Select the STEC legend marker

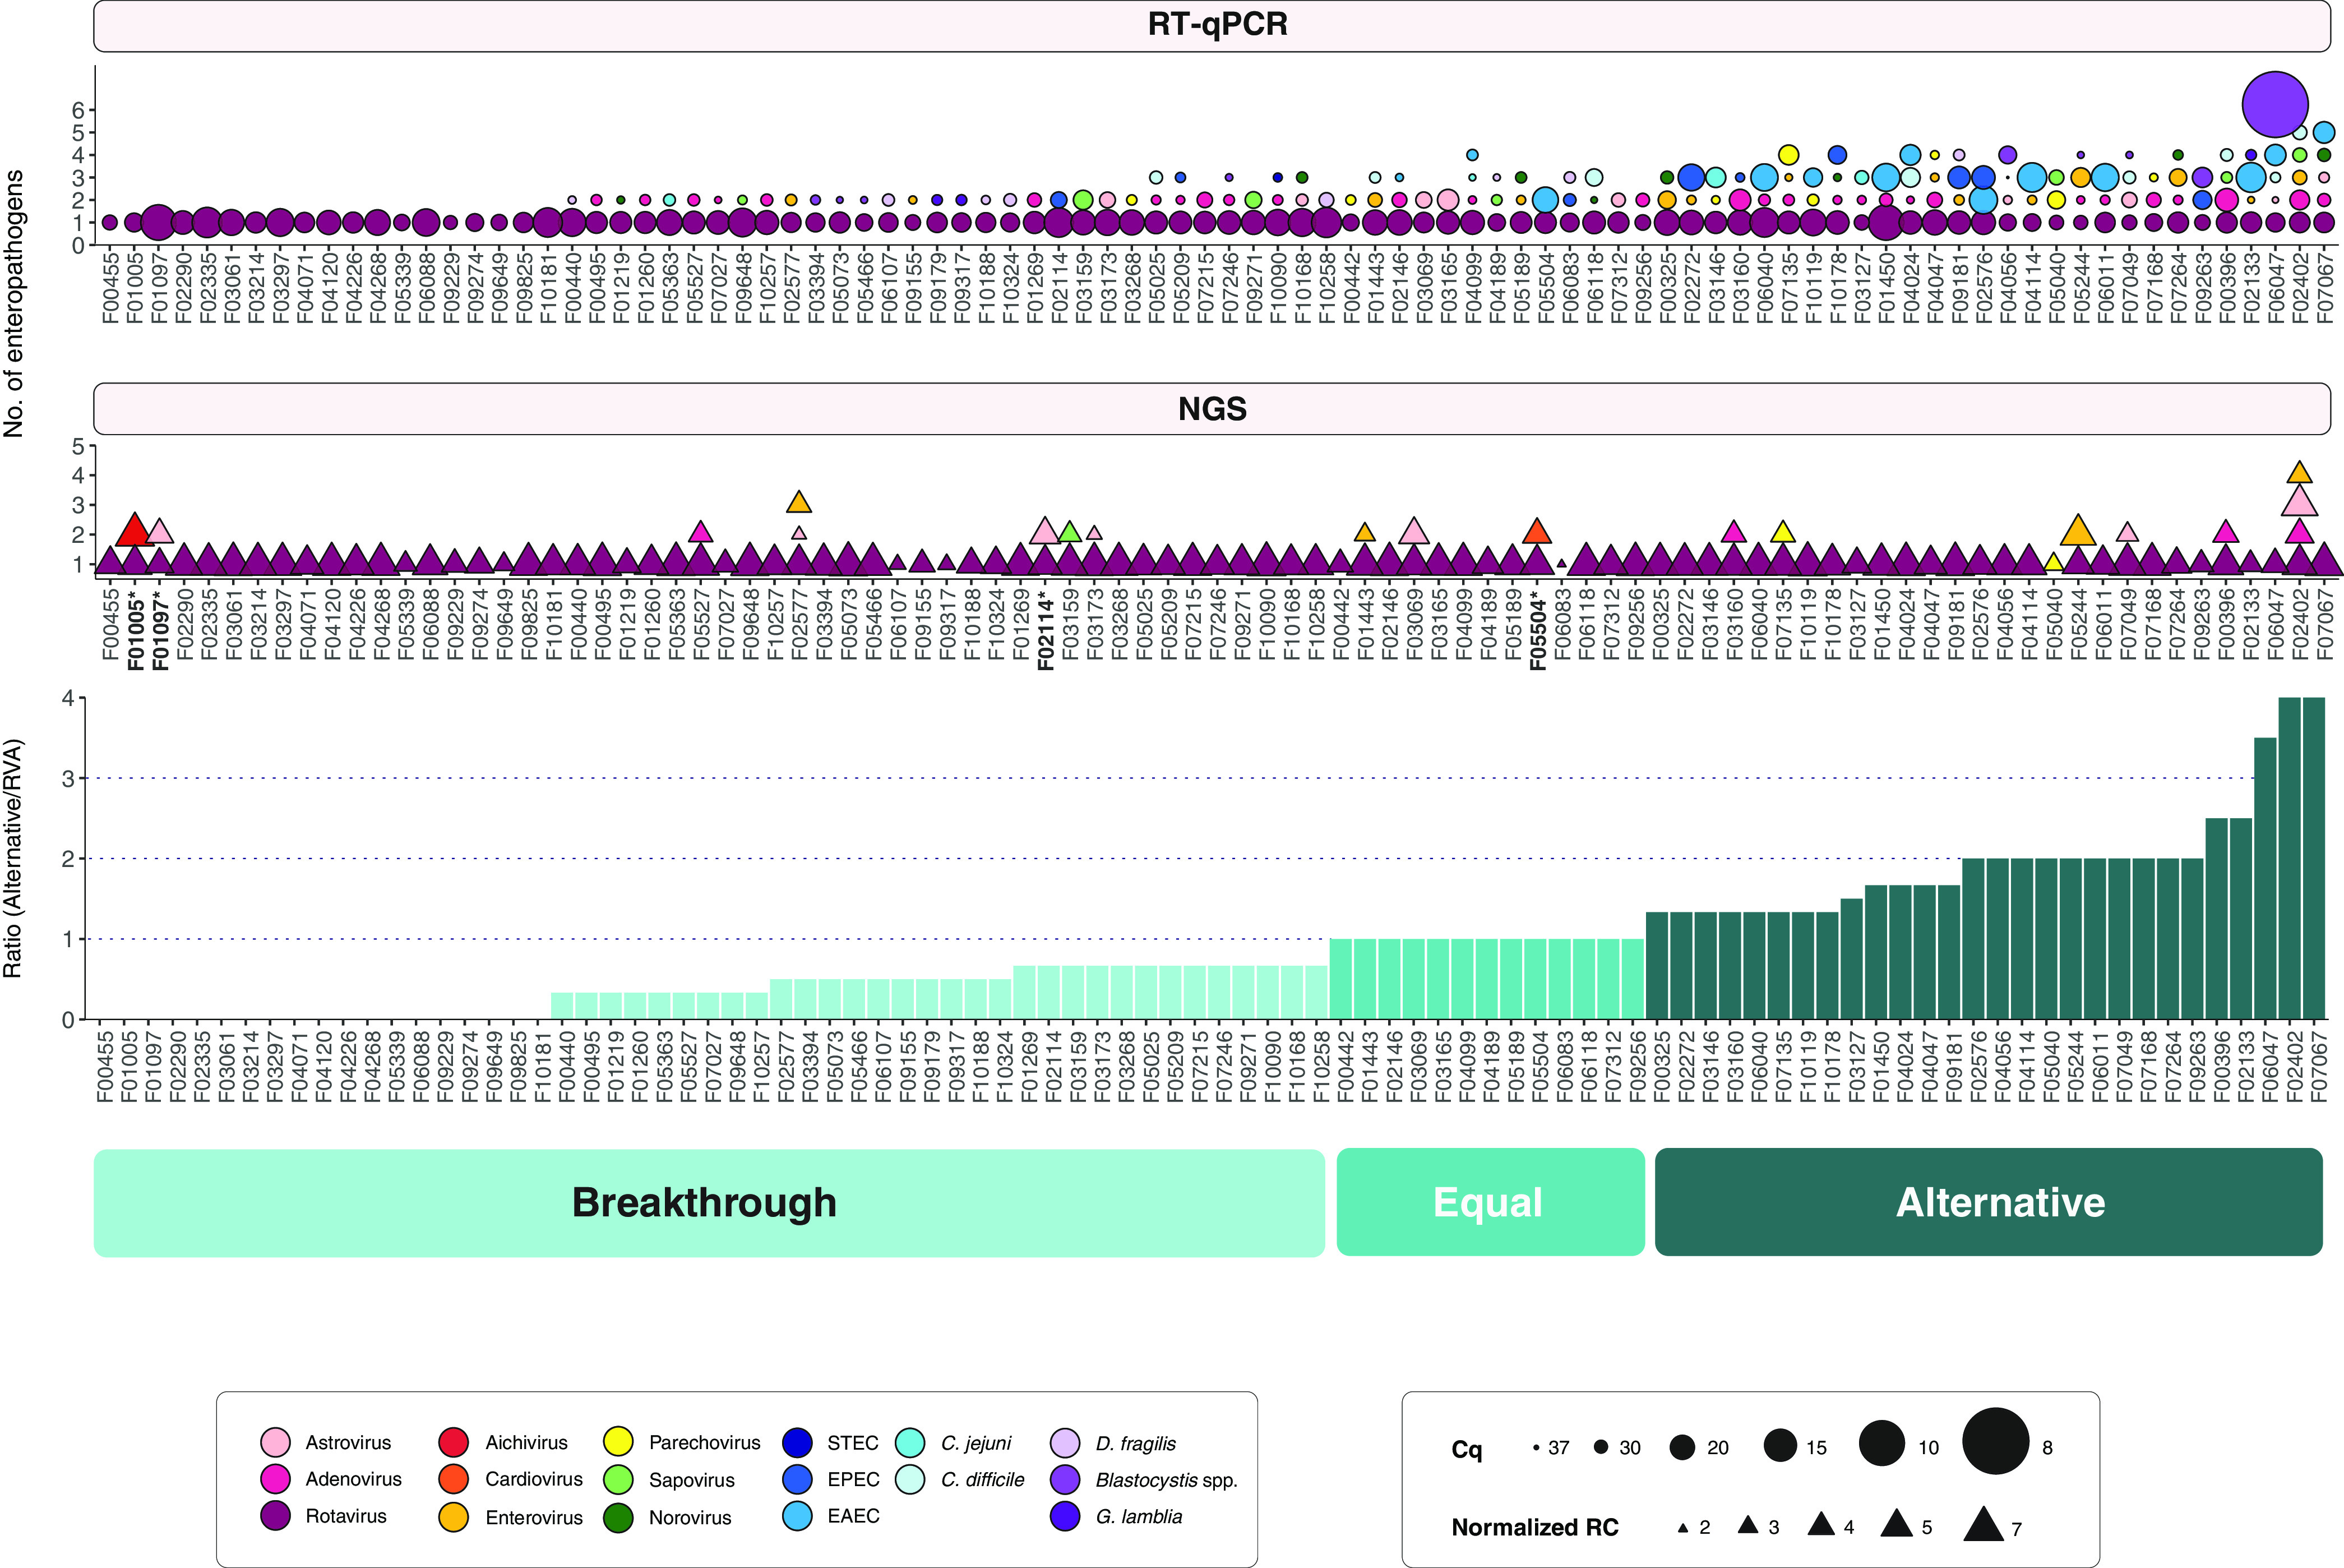[x=798, y=1442]
